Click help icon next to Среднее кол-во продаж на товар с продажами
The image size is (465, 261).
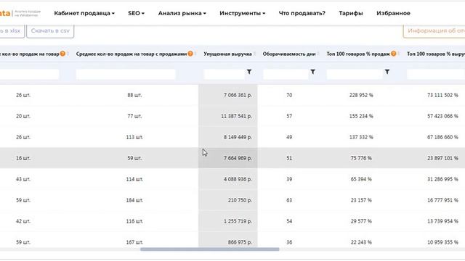[190, 54]
